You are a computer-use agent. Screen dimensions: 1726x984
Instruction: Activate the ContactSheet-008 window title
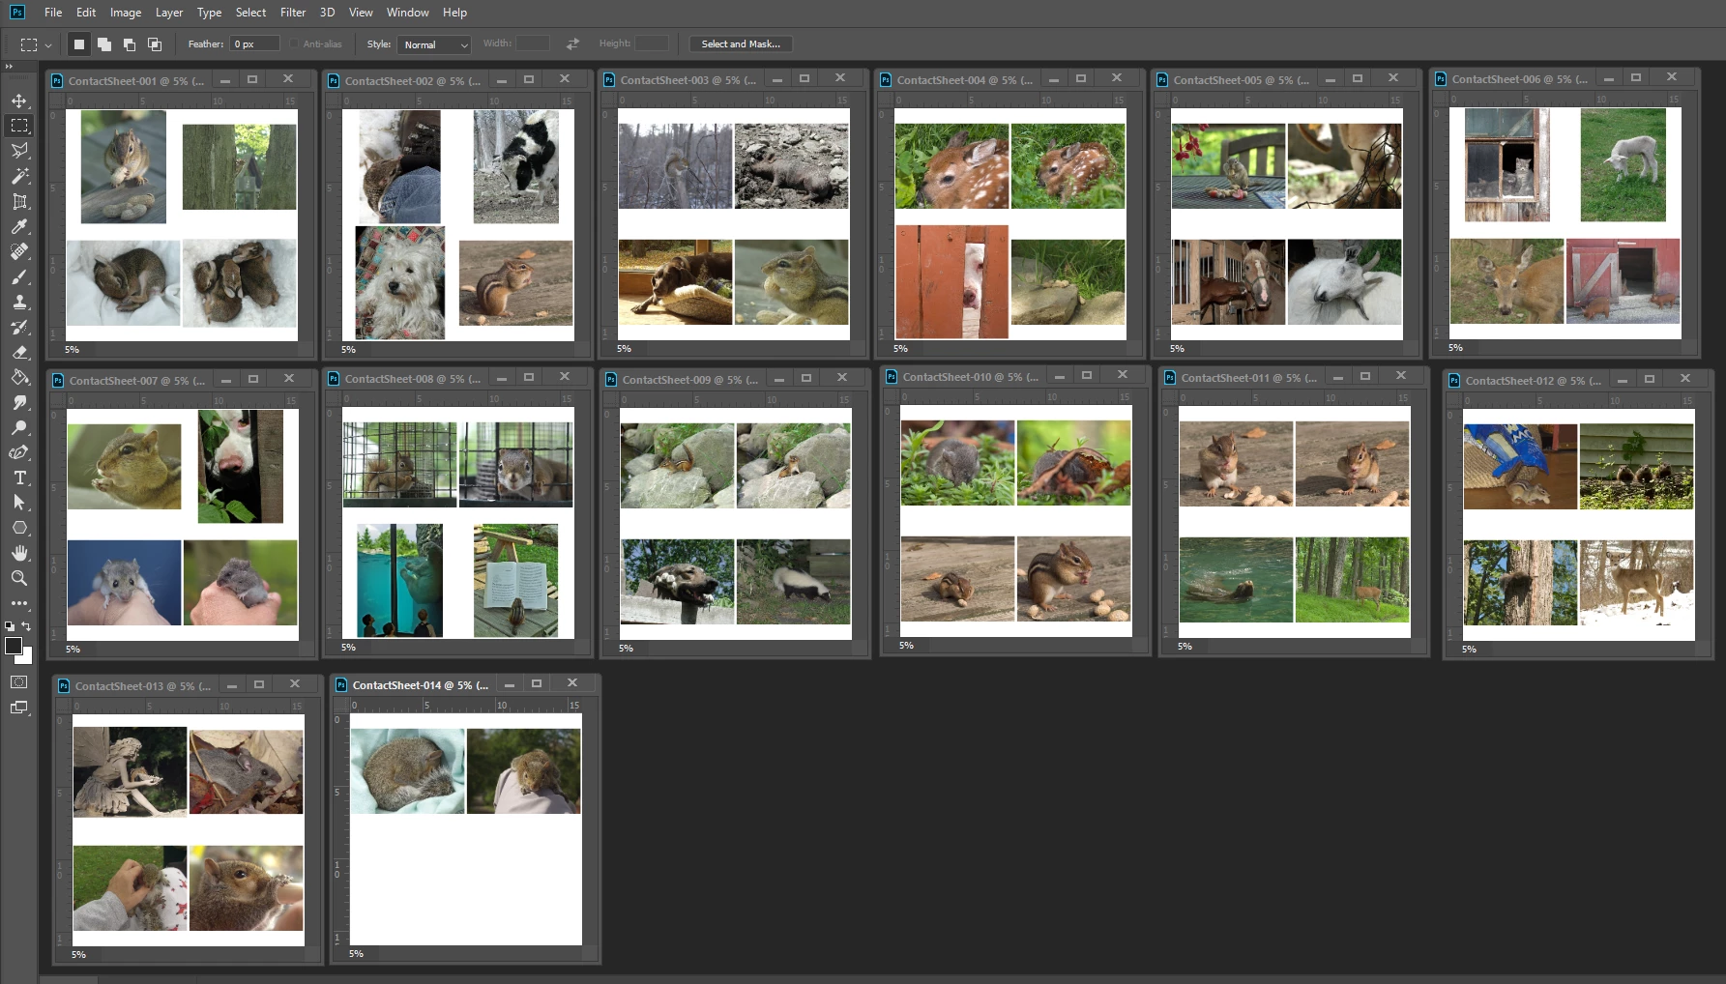(x=412, y=379)
